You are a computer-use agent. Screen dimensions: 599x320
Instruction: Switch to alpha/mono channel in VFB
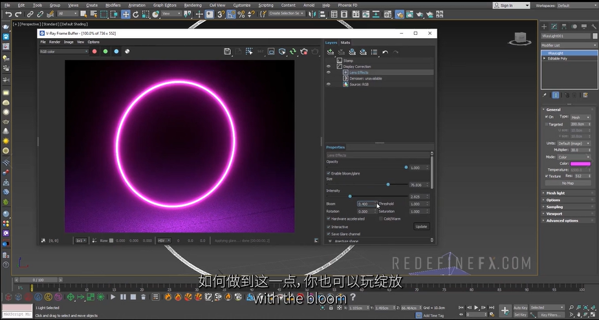tap(127, 52)
